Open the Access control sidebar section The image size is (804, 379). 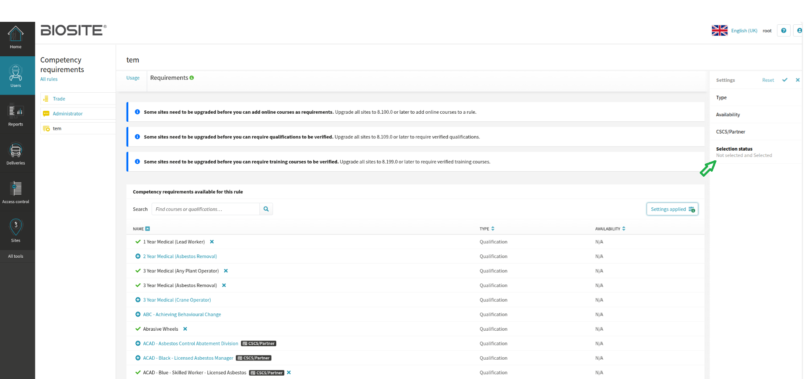(16, 192)
